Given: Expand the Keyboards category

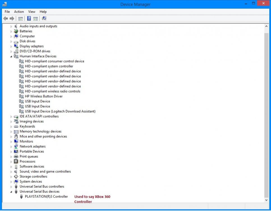Looking at the screenshot, I should coord(12,127).
